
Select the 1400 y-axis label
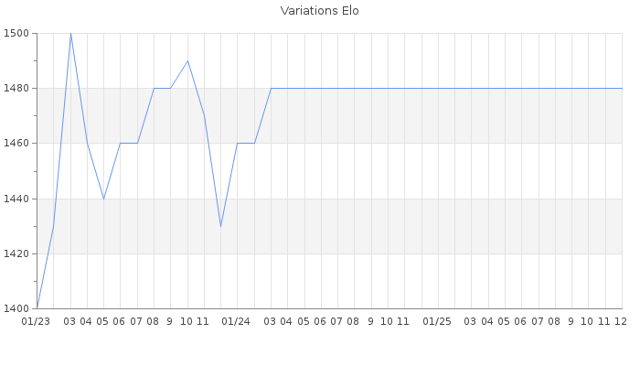point(17,308)
